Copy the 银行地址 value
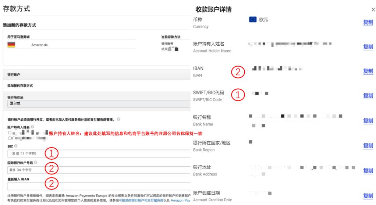The image size is (376, 205). pyautogui.click(x=368, y=170)
